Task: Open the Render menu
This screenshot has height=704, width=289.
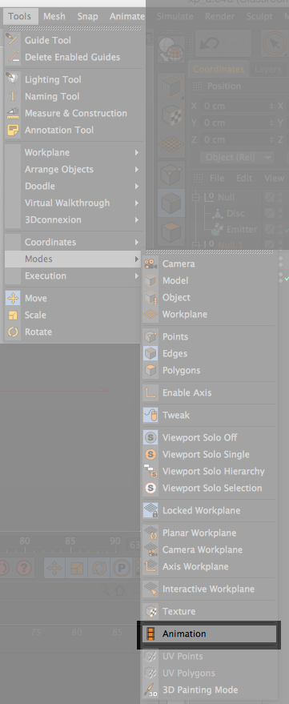Action: click(x=220, y=17)
